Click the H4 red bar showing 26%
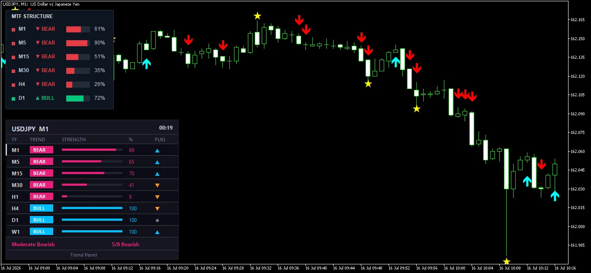Image resolution: width=591 pixels, height=273 pixels. point(78,84)
